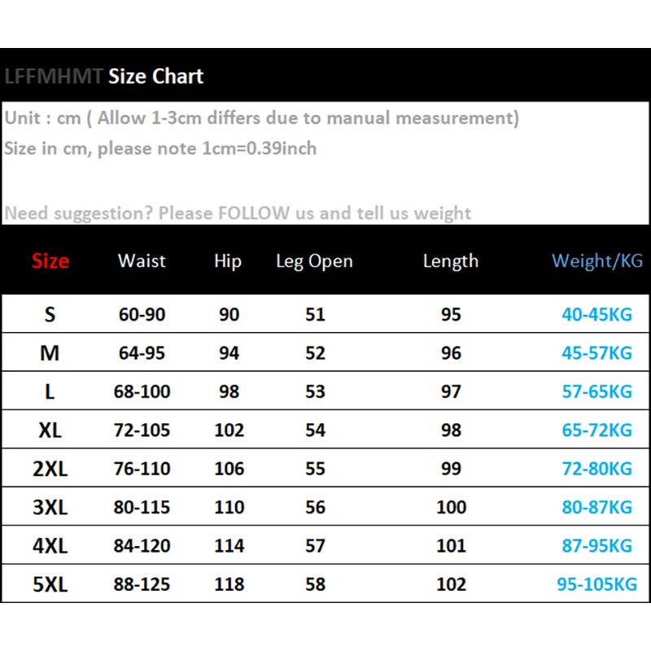Click the '57-65KG' weight value
This screenshot has height=651, width=651.
pyautogui.click(x=597, y=391)
